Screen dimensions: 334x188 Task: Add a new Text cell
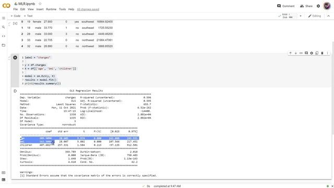pyautogui.click(x=28, y=16)
